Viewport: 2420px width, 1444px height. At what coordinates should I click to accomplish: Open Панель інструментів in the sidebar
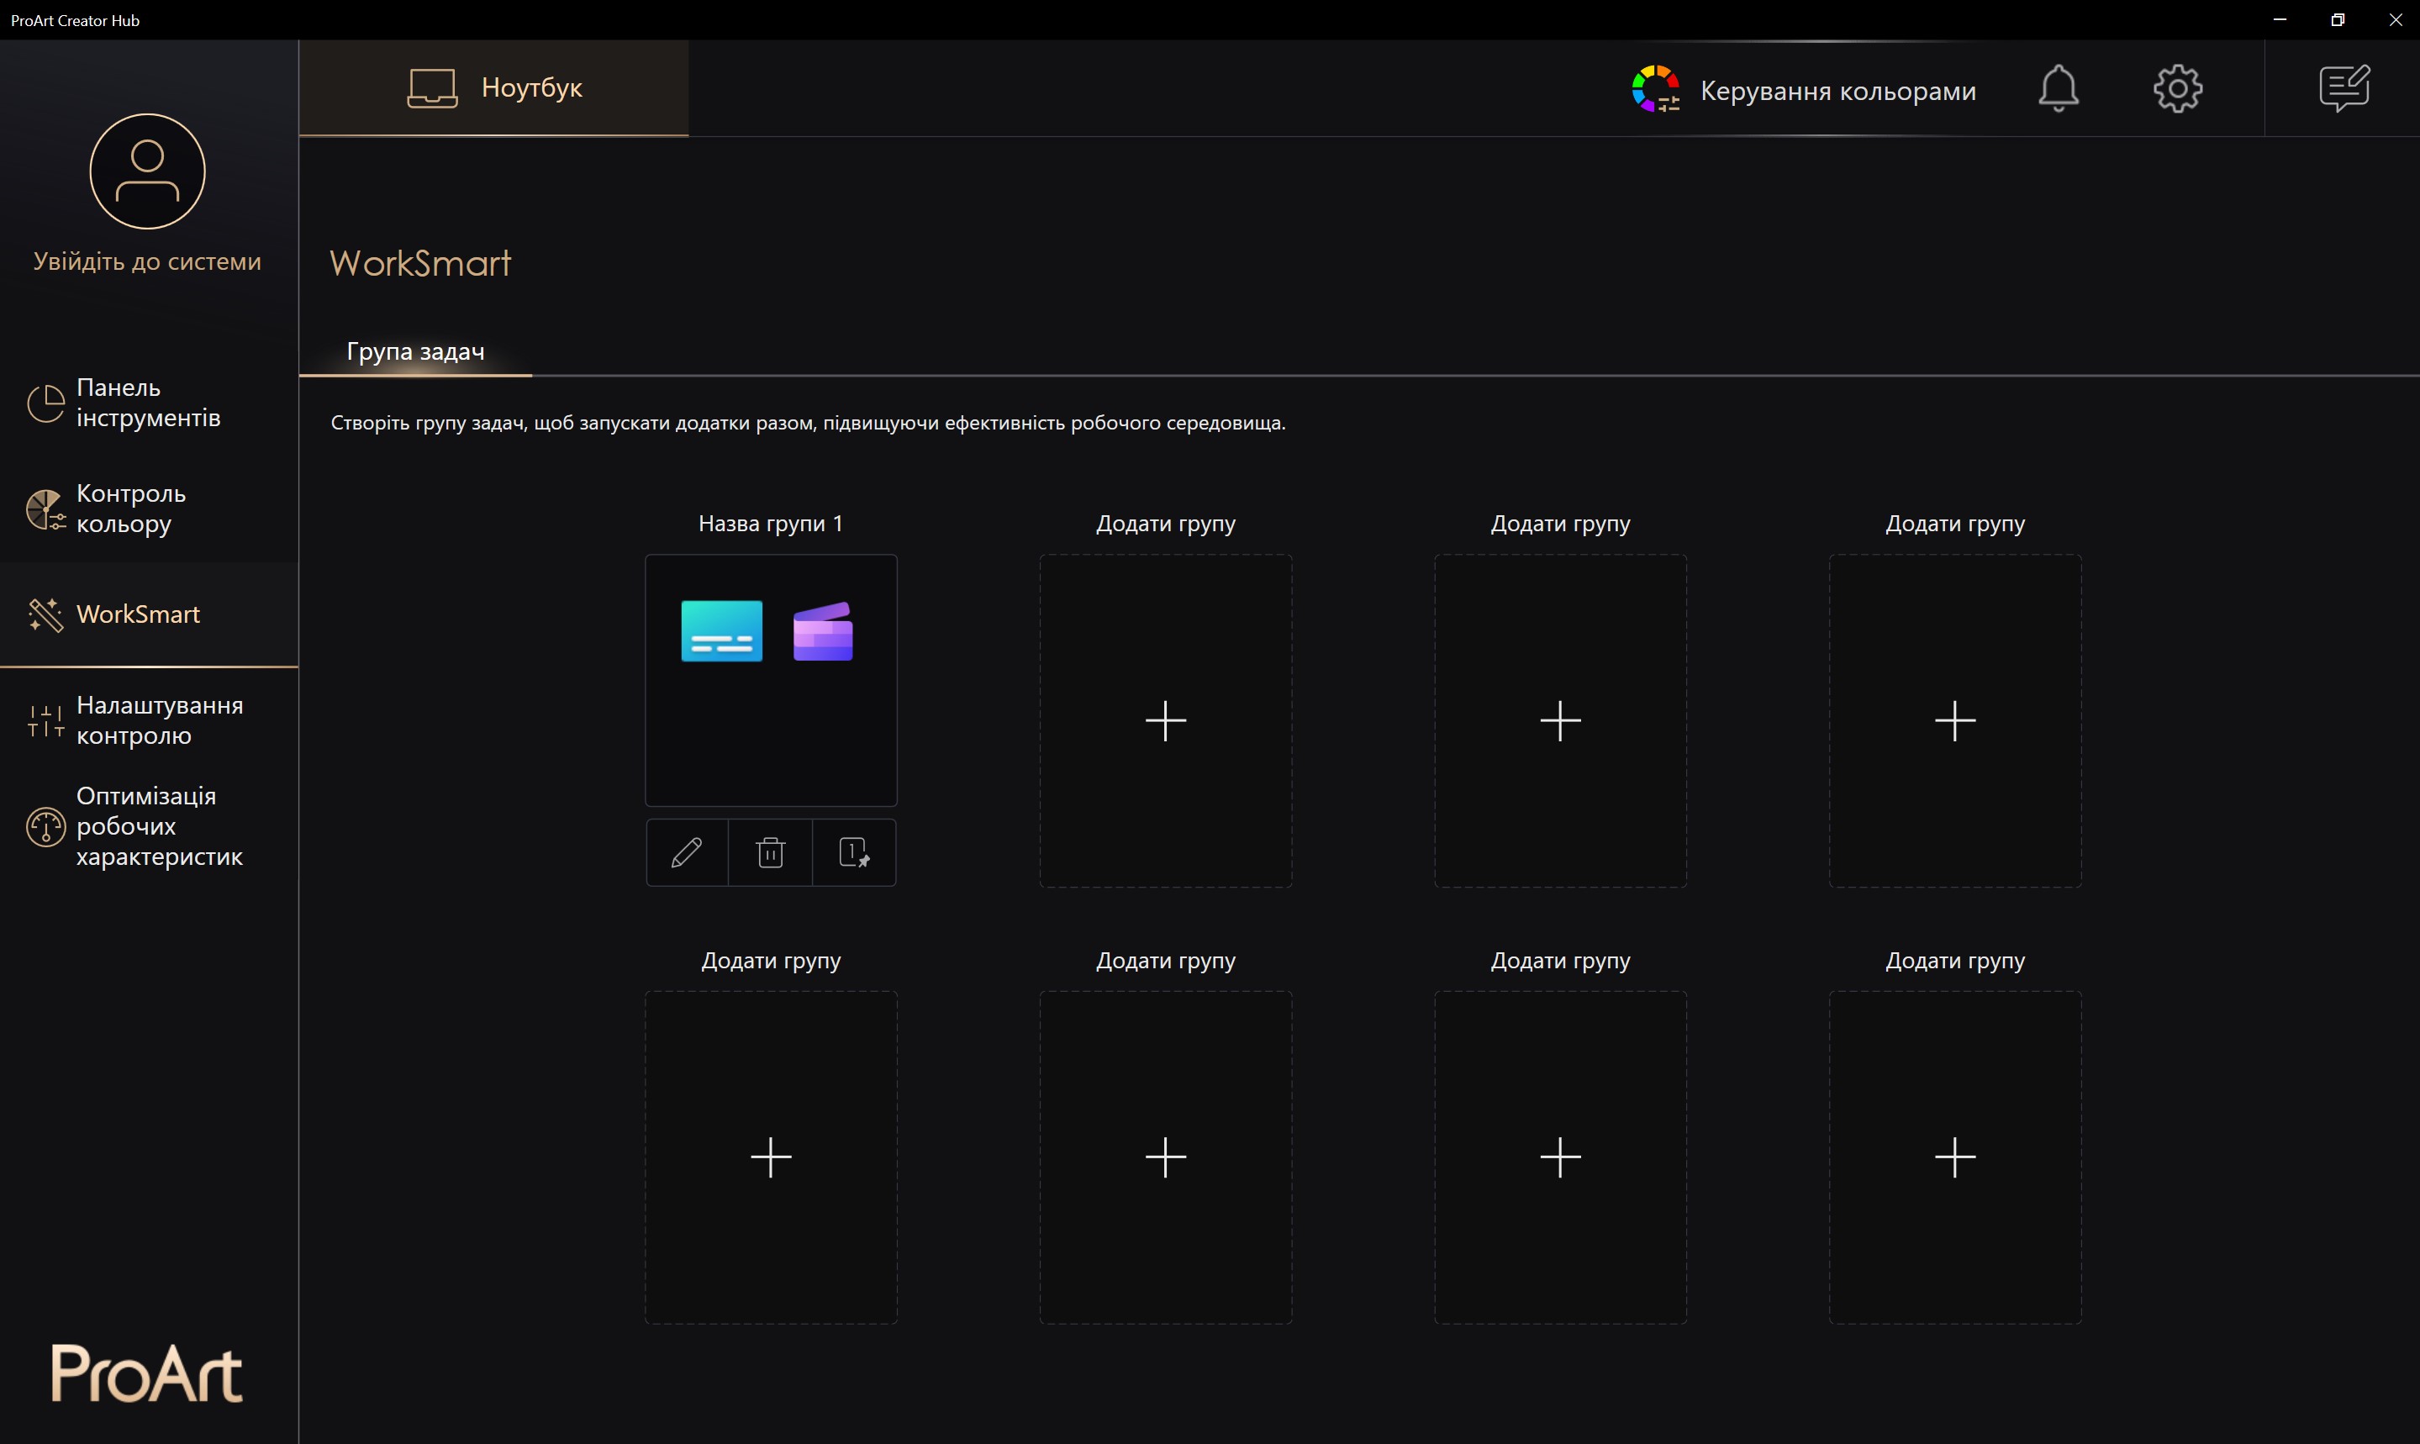pos(148,403)
